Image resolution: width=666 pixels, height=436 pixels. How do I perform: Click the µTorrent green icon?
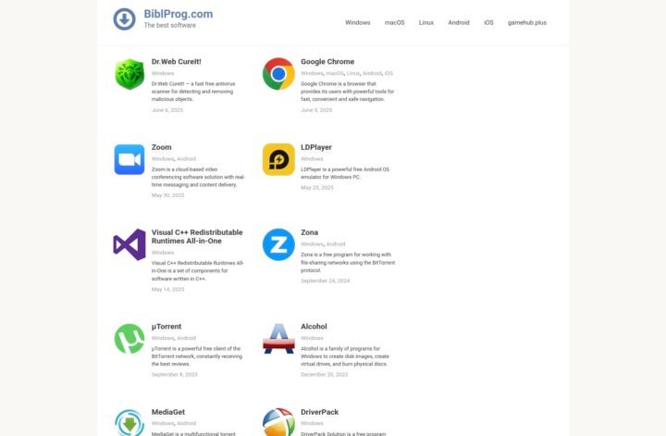coord(129,339)
